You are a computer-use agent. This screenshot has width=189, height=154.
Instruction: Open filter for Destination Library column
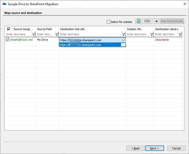(x=180, y=35)
